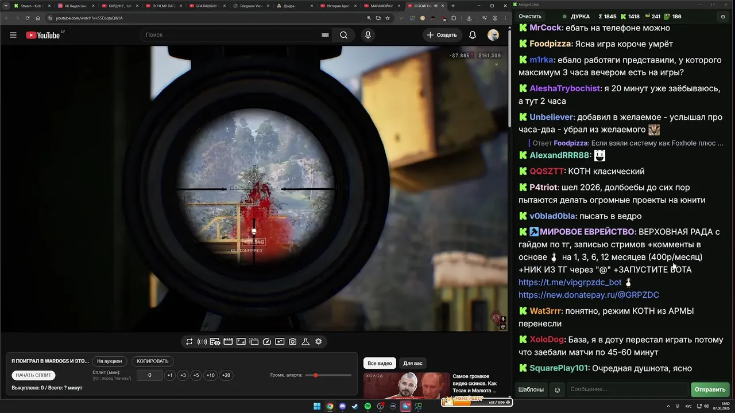Switch to the БРАТИШКИН tab
This screenshot has height=413, width=735.
[207, 6]
